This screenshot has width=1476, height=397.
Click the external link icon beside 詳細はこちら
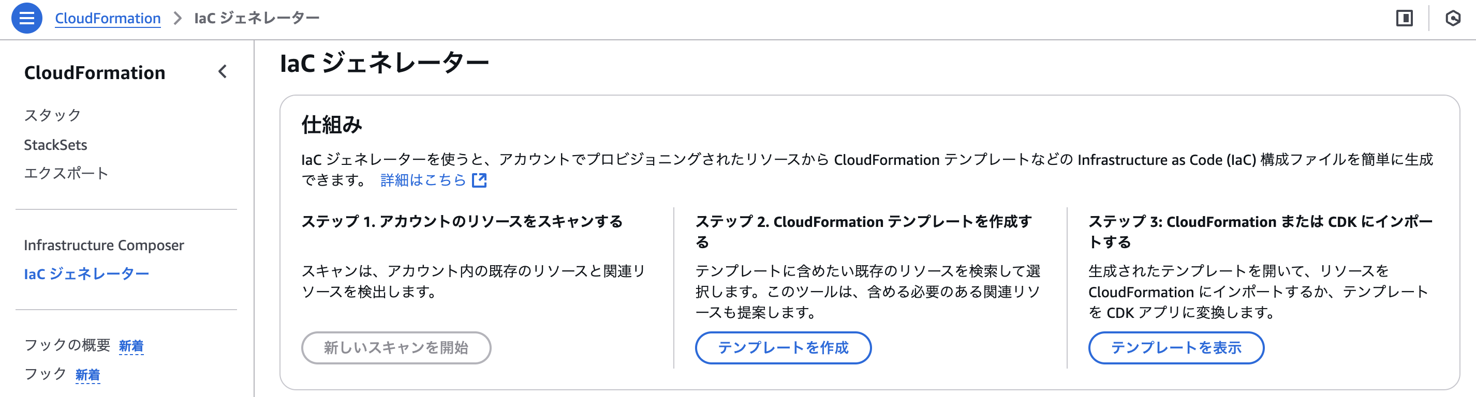pyautogui.click(x=479, y=180)
